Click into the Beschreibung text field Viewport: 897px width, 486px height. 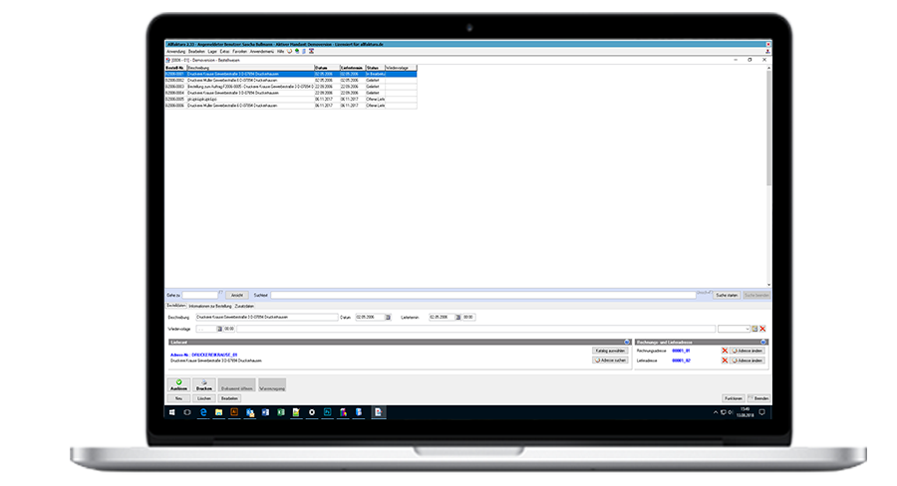269,317
